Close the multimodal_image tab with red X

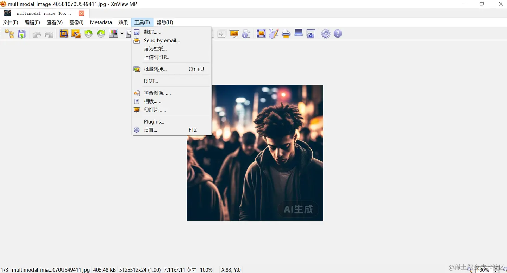(x=81, y=13)
